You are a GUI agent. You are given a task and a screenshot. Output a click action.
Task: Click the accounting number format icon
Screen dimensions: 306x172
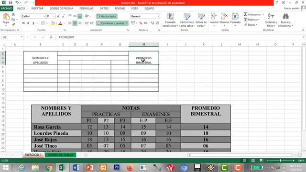pos(133,23)
